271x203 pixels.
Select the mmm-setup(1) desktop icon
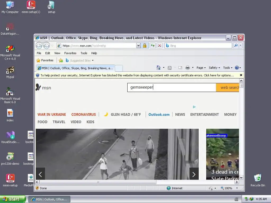[31, 7]
